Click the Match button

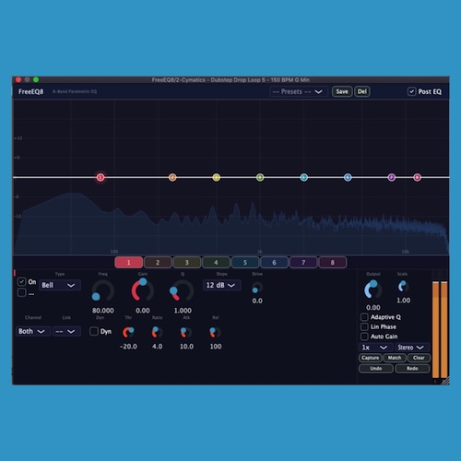pyautogui.click(x=395, y=358)
